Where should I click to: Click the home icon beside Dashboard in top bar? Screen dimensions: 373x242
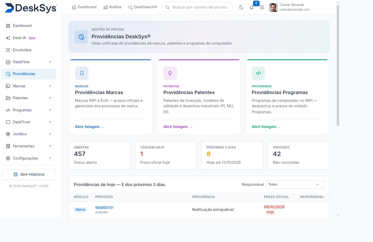pyautogui.click(x=74, y=7)
